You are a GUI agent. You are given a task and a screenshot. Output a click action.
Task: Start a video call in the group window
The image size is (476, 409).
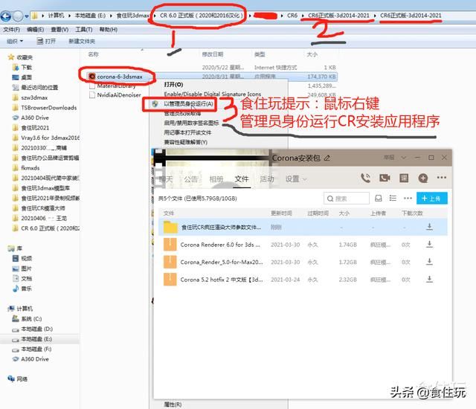click(x=385, y=178)
